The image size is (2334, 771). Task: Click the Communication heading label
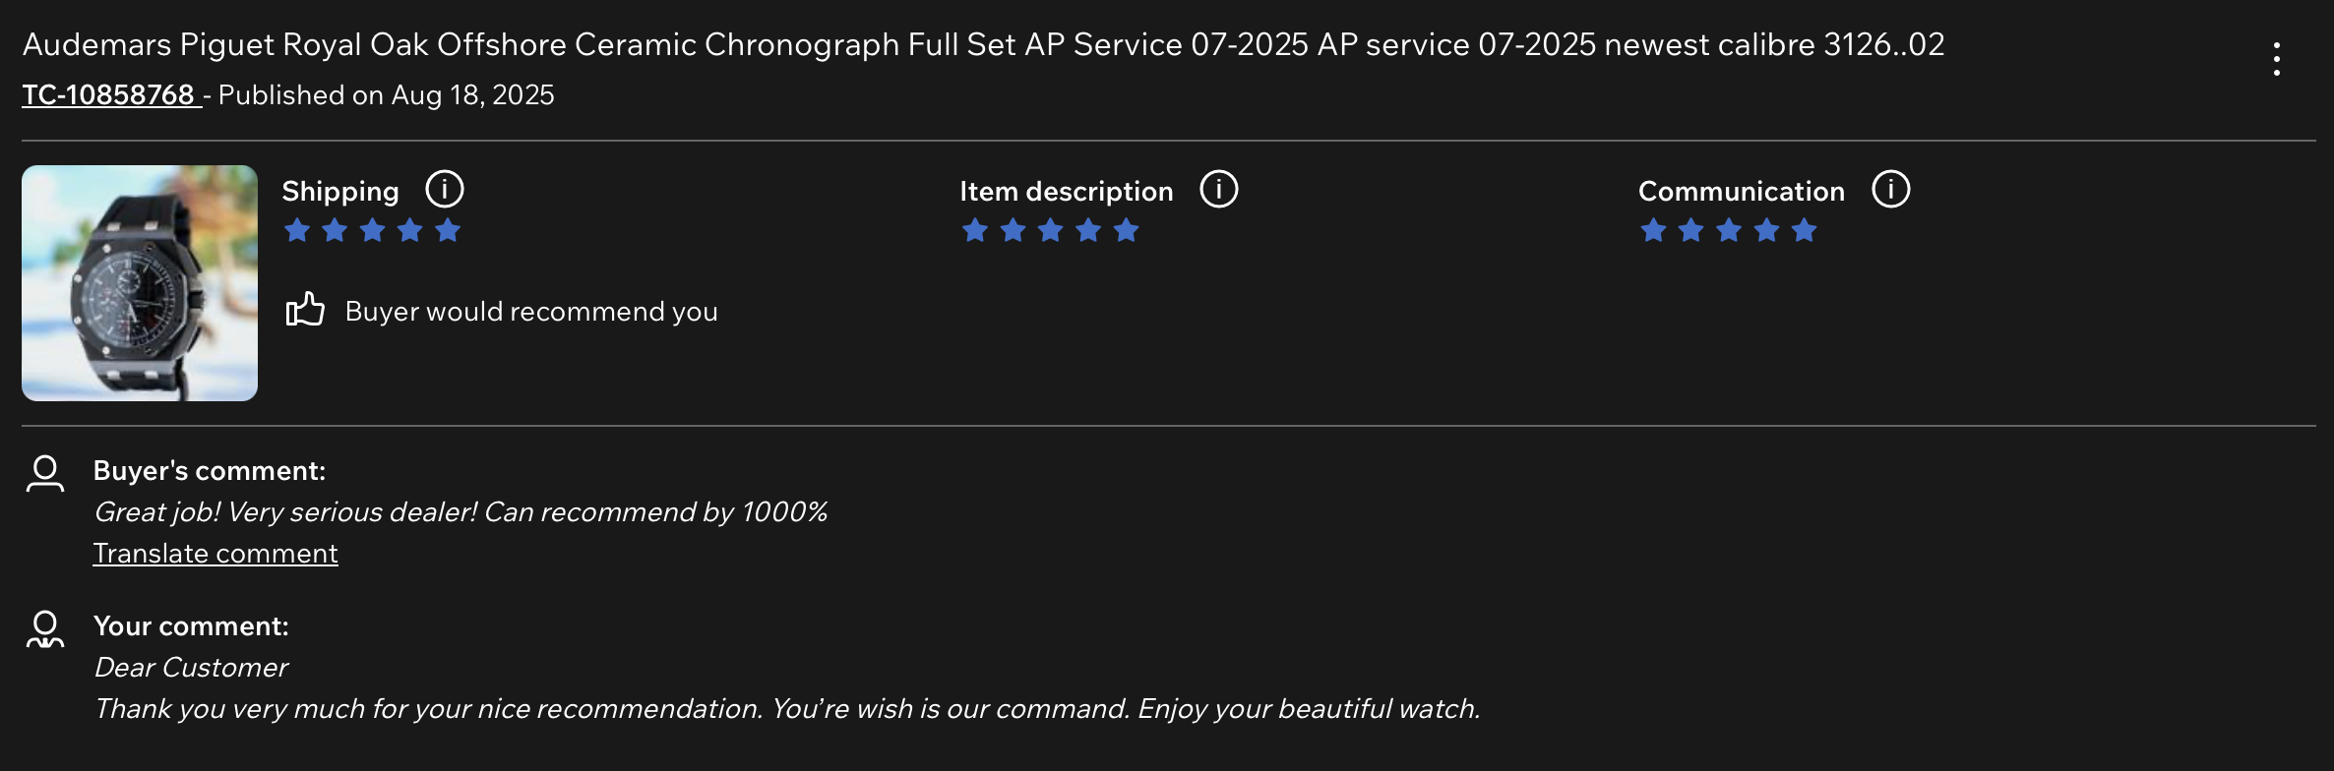pos(1741,191)
